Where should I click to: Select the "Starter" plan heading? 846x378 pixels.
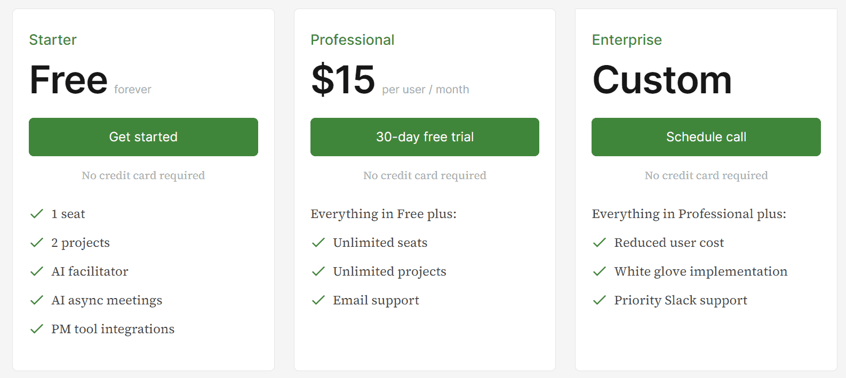[53, 39]
